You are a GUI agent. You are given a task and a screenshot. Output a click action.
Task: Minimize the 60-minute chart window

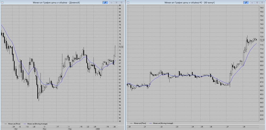(252, 2)
